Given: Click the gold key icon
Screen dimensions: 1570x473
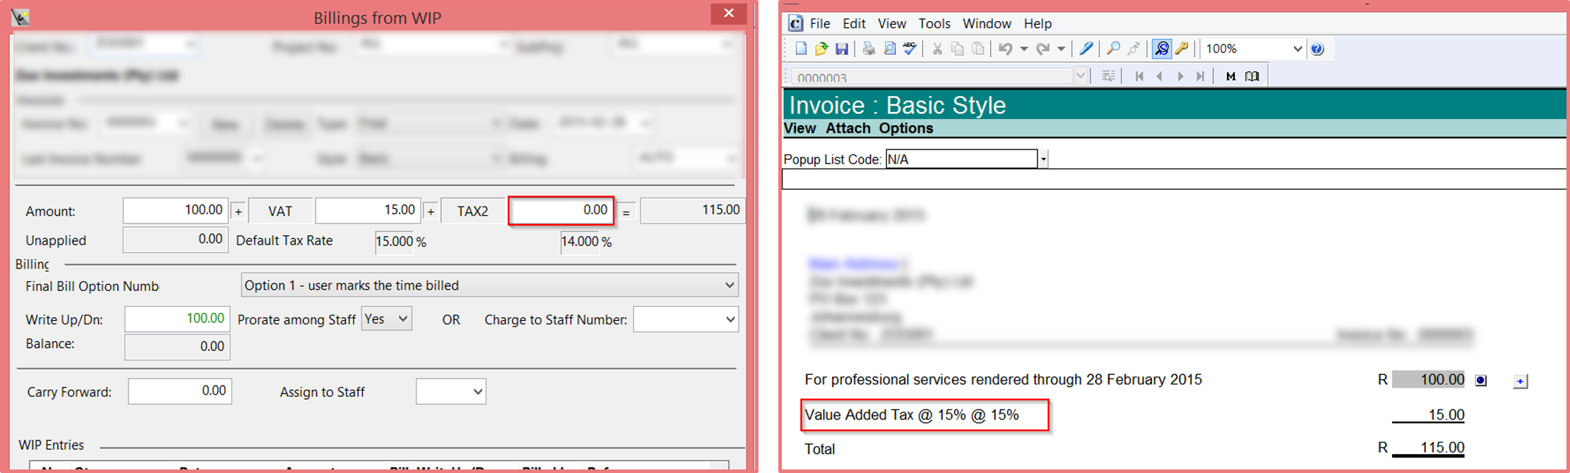Looking at the screenshot, I should tap(1182, 49).
